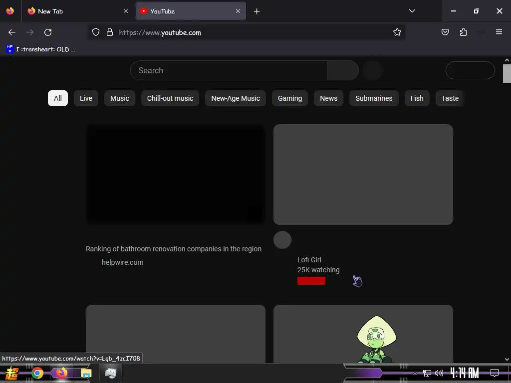Image resolution: width=511 pixels, height=383 pixels.
Task: Open tracking protection shield icon
Action: [95, 32]
